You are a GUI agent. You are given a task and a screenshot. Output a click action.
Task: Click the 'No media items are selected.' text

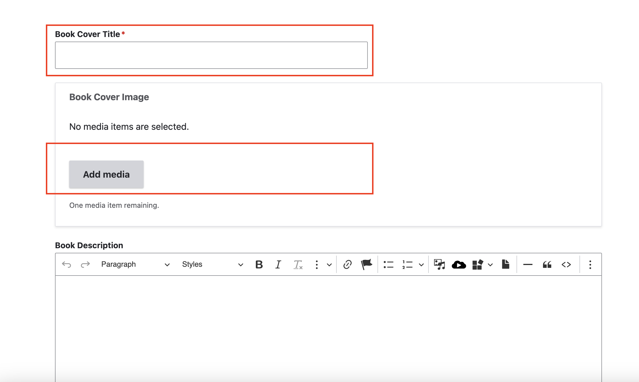click(x=129, y=126)
